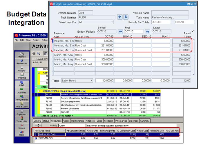Step the activity spinner up in details pane
Viewport: 199px width, 145px height.
[38, 124]
